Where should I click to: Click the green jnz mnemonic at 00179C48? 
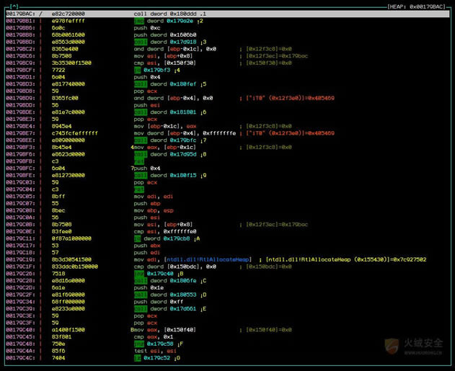tap(139, 344)
